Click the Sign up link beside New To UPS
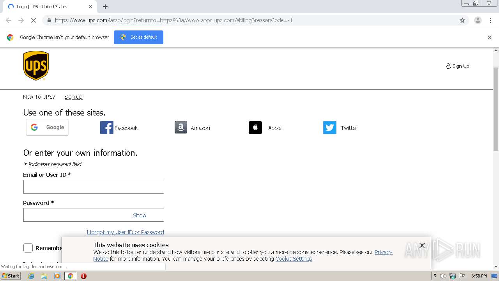Image resolution: width=499 pixels, height=281 pixels. [73, 97]
